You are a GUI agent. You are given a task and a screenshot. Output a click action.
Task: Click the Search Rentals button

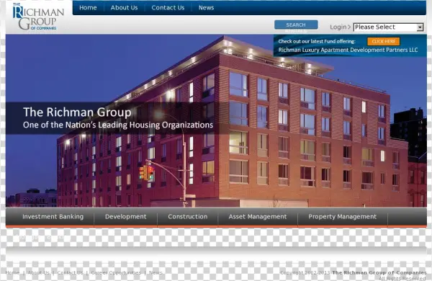click(x=296, y=24)
